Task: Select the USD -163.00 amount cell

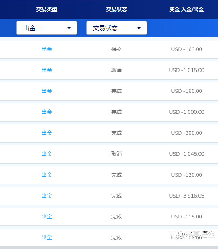Action: (187, 49)
